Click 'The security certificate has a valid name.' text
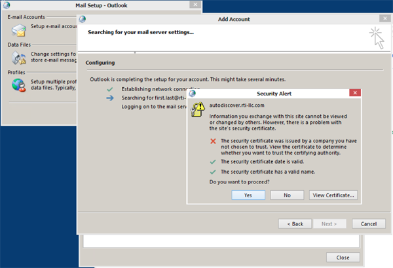Screen dimensions: 393x268 pos(268,172)
